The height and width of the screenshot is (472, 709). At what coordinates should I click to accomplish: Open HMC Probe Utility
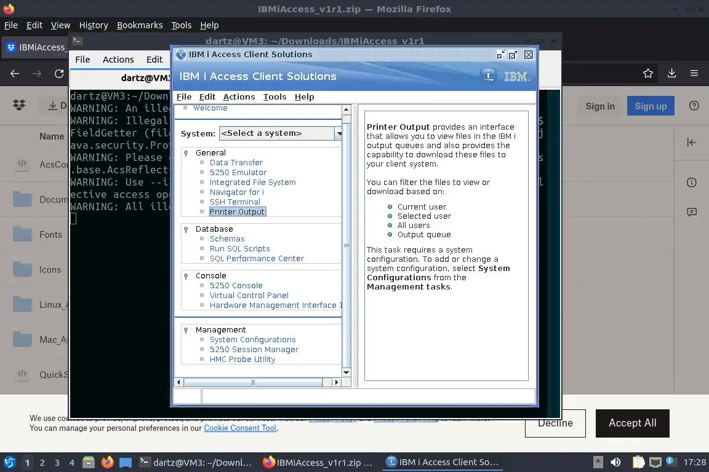(242, 360)
